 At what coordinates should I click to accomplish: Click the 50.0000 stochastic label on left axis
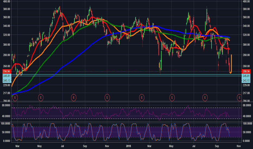tap(6, 132)
